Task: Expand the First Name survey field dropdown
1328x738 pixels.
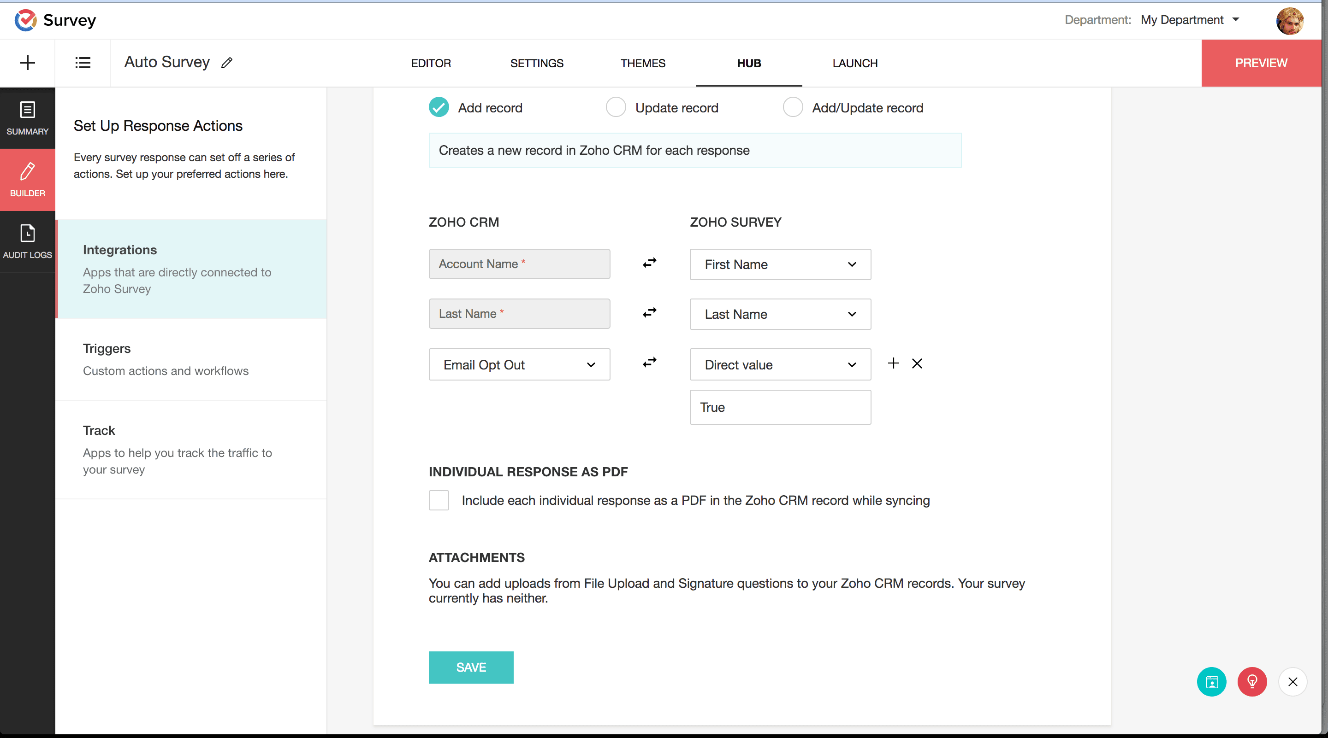Action: [780, 265]
